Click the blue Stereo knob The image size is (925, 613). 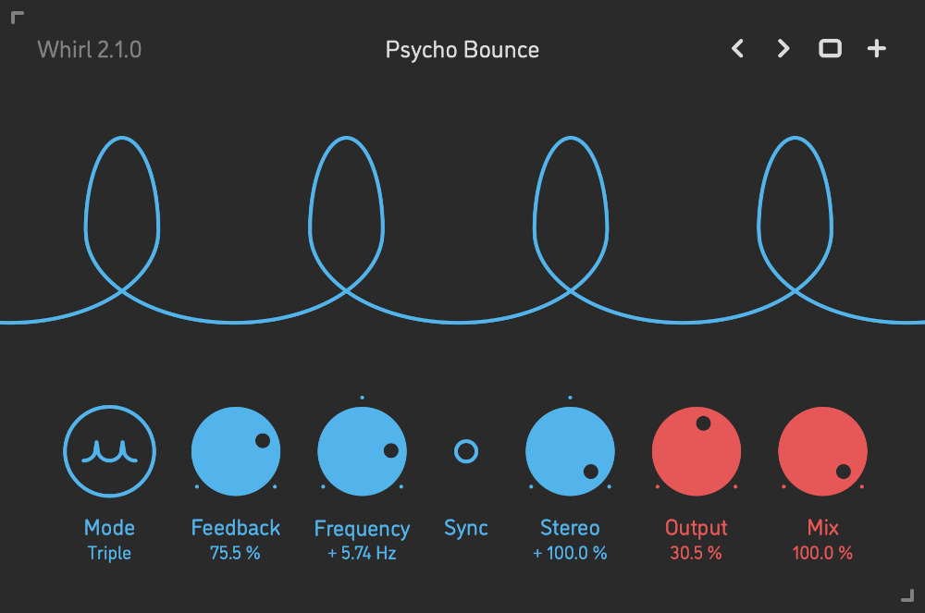click(570, 451)
